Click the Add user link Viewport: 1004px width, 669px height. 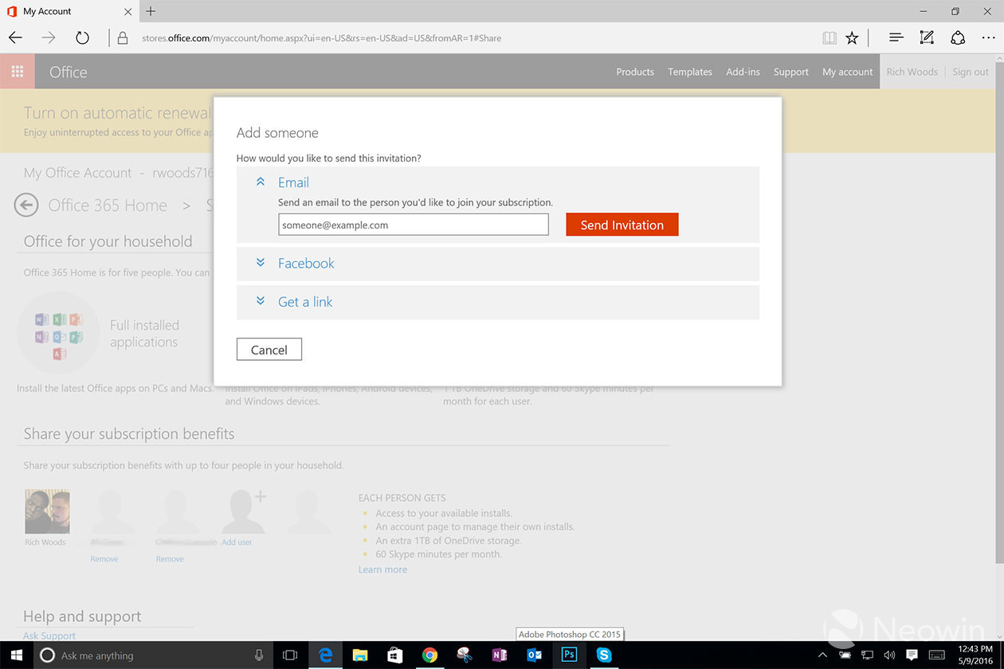(x=237, y=542)
